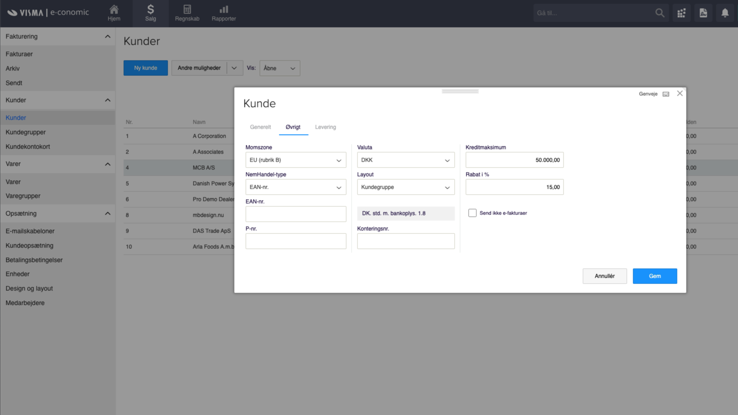This screenshot has height=415, width=738.
Task: Open the apps grid icon
Action: [x=682, y=13]
